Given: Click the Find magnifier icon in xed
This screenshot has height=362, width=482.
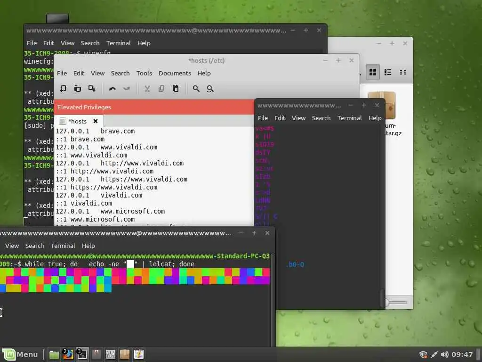Looking at the screenshot, I should tap(196, 89).
